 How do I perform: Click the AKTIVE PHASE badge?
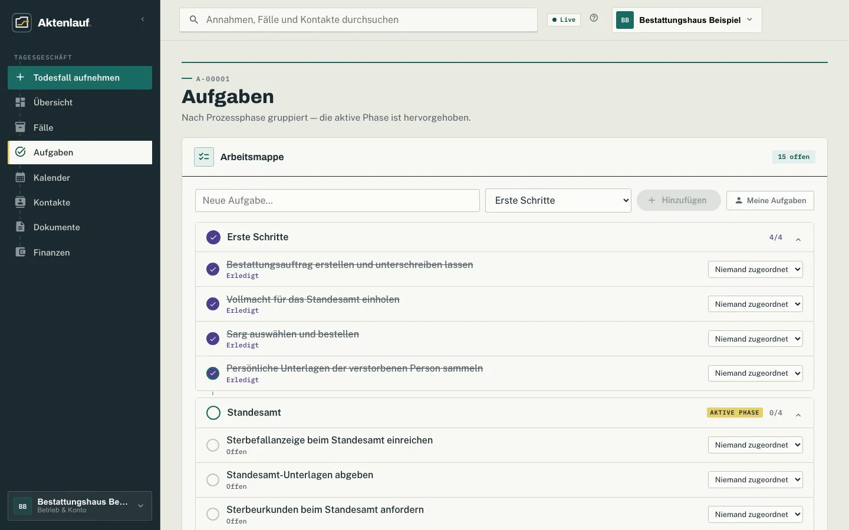735,412
